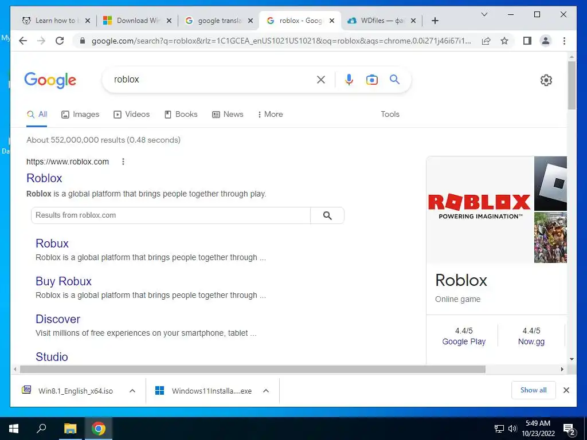Open Chrome side panel
The image size is (587, 440).
pos(527,41)
